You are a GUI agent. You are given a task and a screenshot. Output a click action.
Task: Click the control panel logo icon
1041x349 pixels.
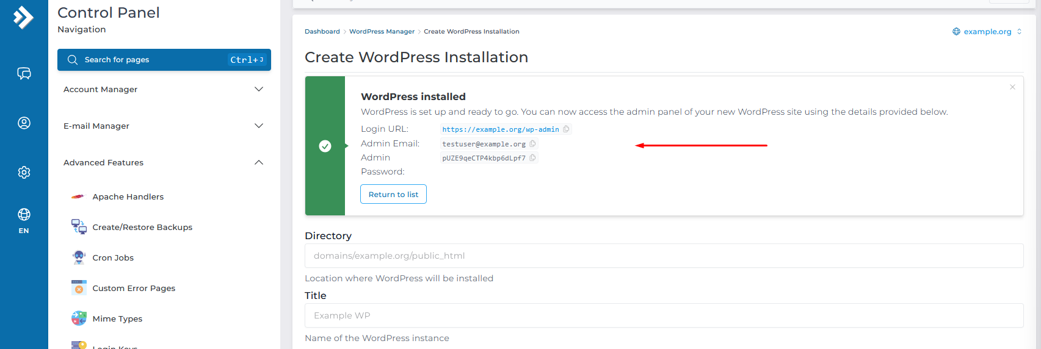coord(23,18)
